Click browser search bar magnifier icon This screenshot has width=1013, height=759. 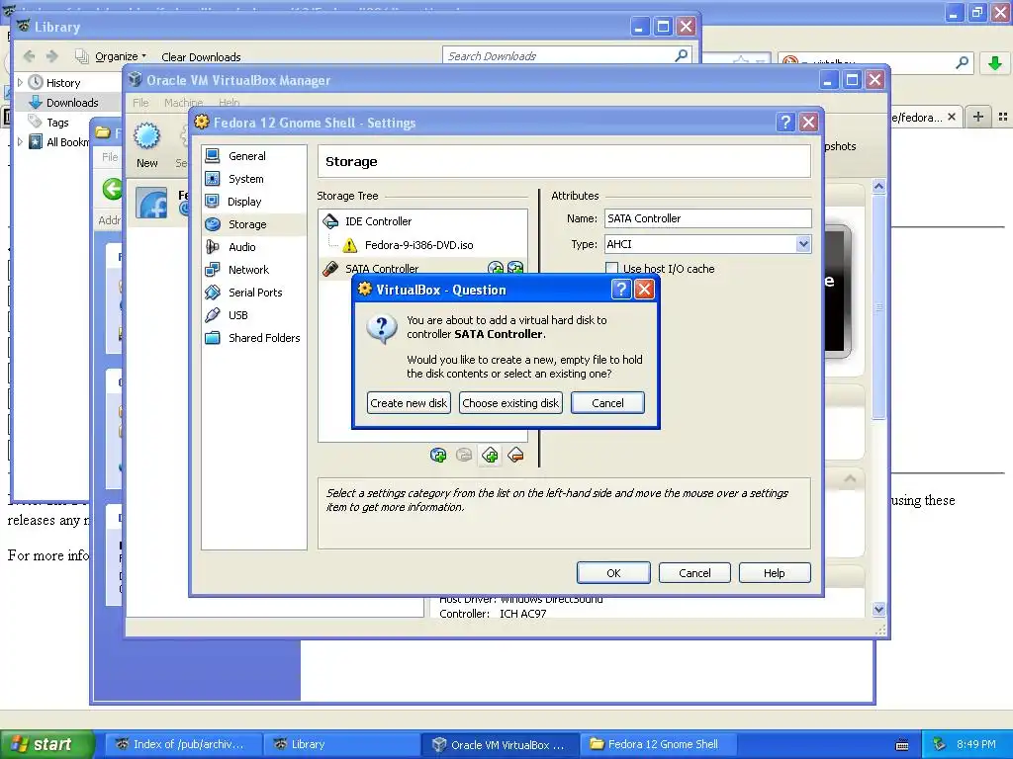click(962, 62)
